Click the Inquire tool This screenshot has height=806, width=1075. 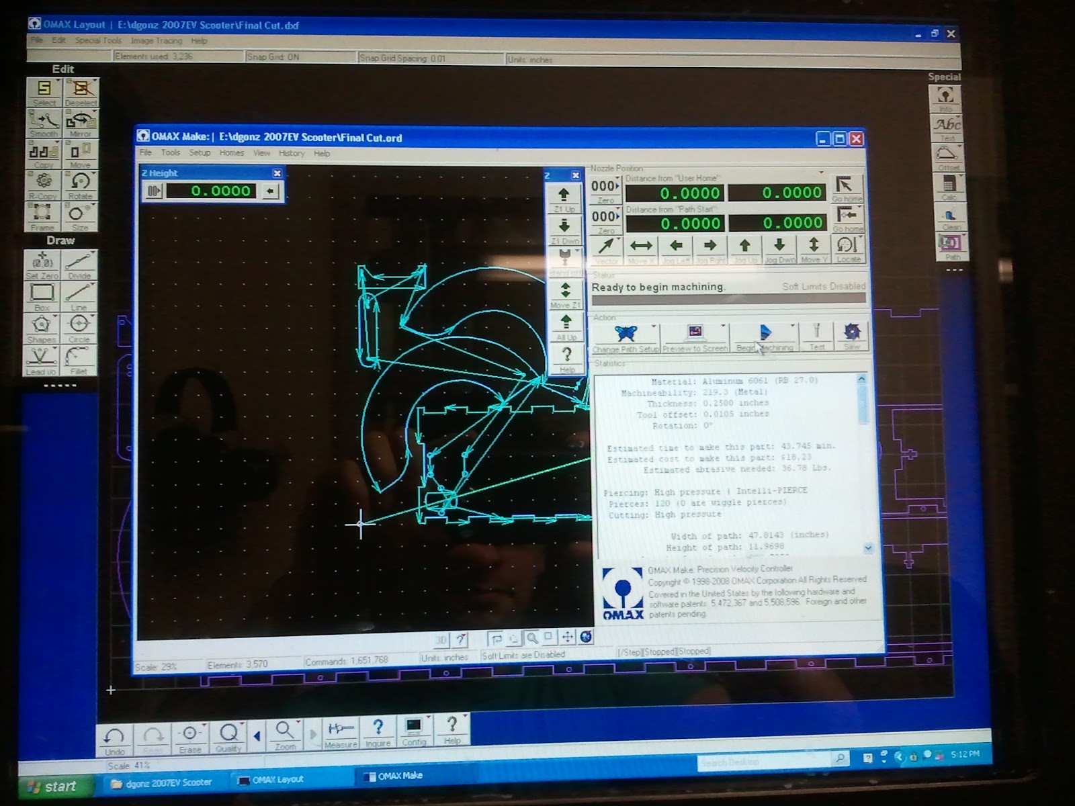(378, 733)
